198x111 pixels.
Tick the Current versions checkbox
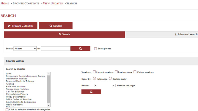point(94,72)
